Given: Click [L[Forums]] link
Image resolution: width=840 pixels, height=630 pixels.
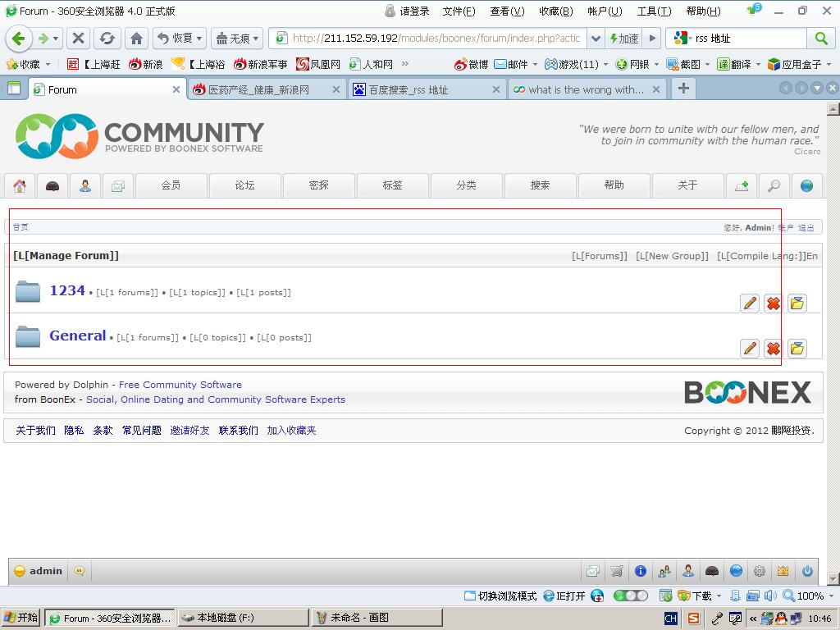Looking at the screenshot, I should click(x=600, y=256).
